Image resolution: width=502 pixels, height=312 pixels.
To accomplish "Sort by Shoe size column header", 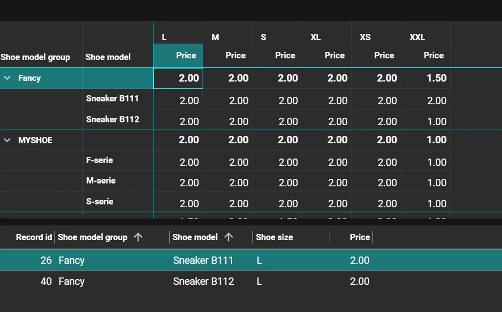I will coord(274,237).
